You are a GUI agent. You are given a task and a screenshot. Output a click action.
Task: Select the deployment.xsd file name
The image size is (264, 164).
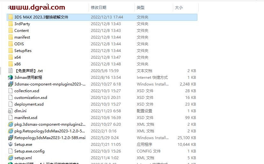coord(29,104)
